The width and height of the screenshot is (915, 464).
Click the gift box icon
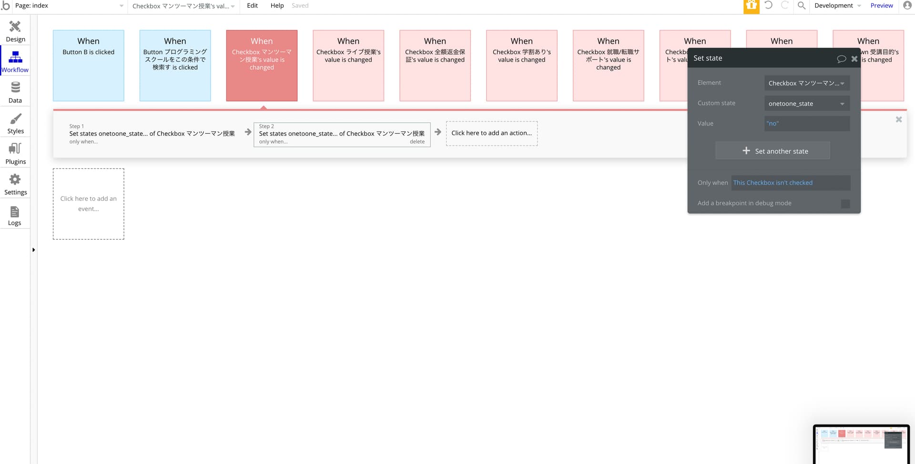752,6
